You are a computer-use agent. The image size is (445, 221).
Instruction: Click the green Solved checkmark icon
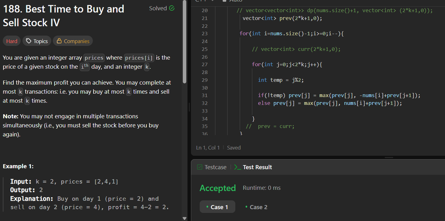(x=172, y=8)
